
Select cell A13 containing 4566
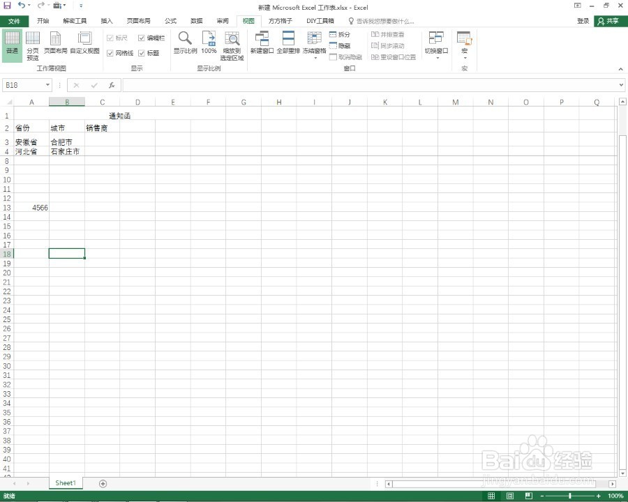coord(31,207)
